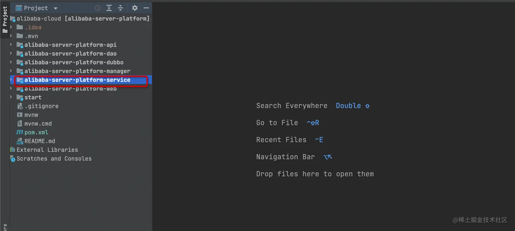This screenshot has width=515, height=231.
Task: Expand alibaba-server-platform-dubbo module arrow
Action: point(11,62)
